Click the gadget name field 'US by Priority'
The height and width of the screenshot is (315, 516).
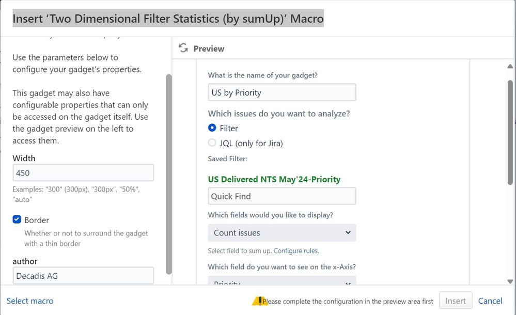coord(282,92)
